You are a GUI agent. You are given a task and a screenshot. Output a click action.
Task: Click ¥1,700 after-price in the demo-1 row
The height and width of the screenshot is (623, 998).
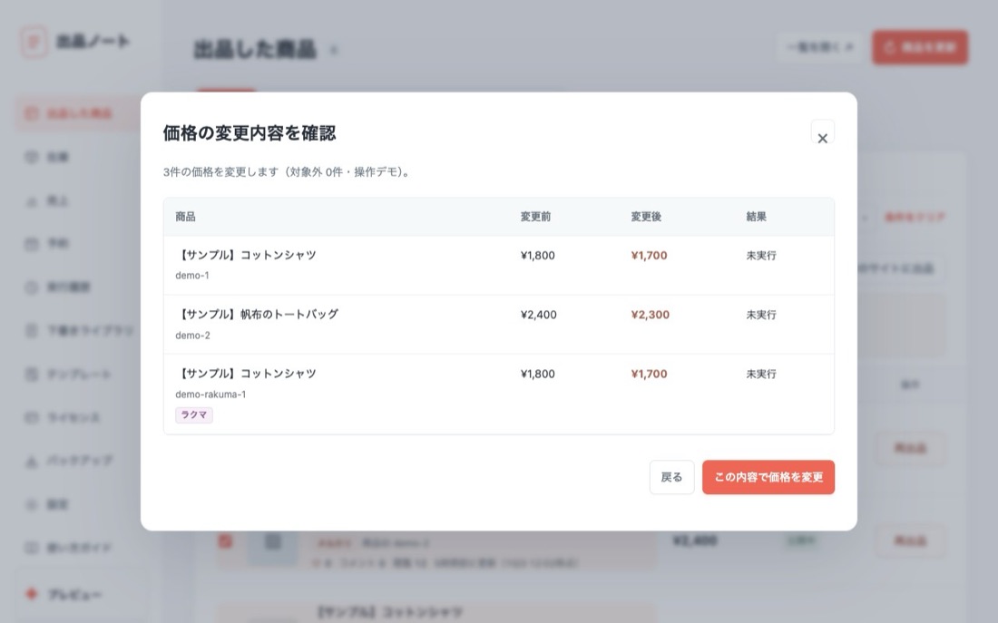[x=650, y=256]
